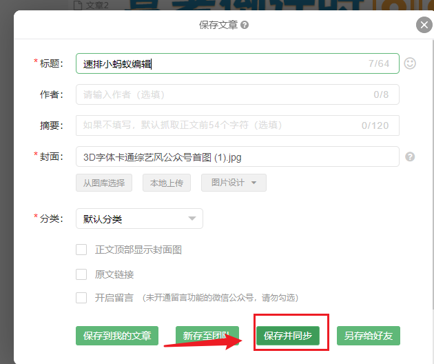Open the 图片设计 dropdown
Viewport: 434px width, 364px height.
(234, 183)
